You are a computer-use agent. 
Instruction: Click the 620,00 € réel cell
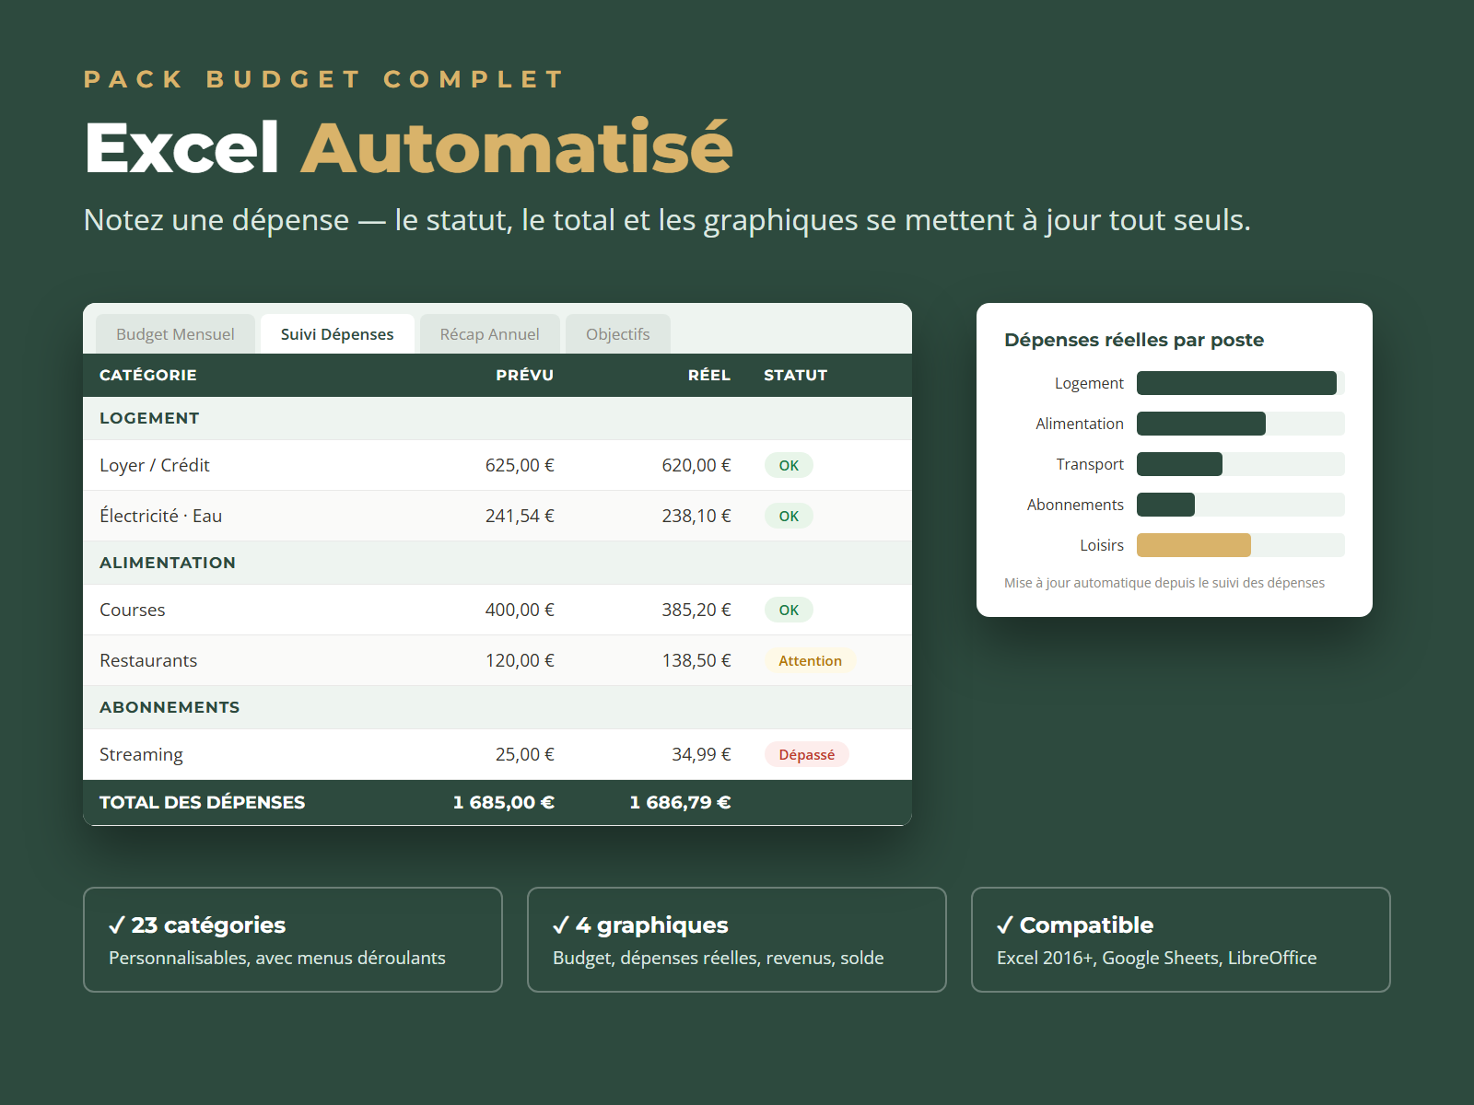696,465
